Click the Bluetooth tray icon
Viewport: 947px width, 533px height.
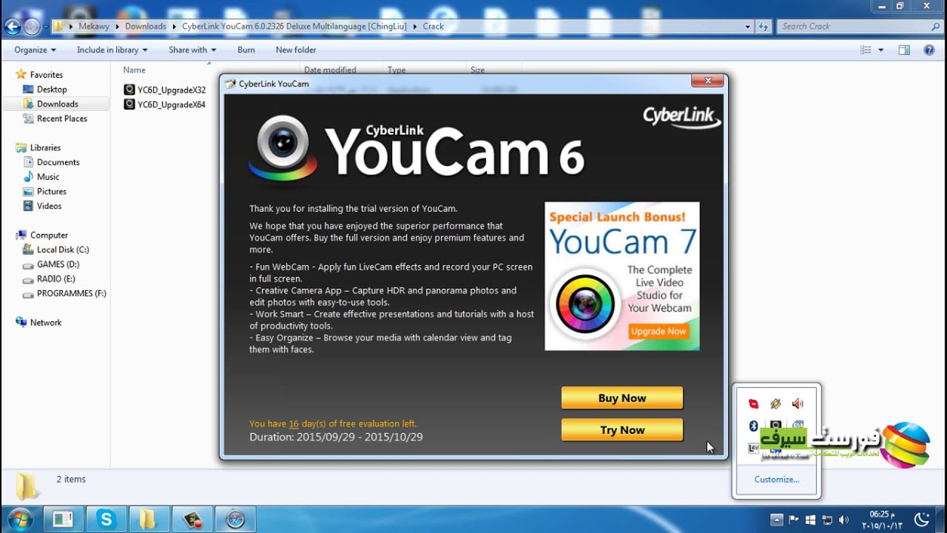pyautogui.click(x=753, y=426)
